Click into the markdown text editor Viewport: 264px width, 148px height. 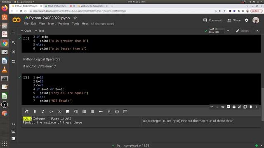coord(81,120)
